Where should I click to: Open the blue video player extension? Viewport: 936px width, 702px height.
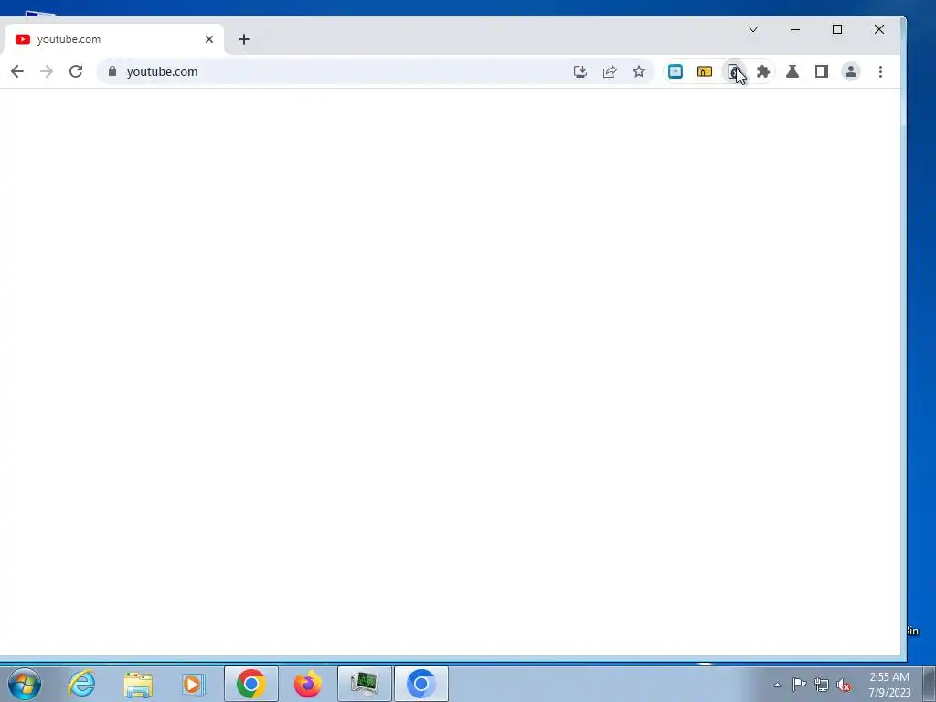(x=675, y=71)
